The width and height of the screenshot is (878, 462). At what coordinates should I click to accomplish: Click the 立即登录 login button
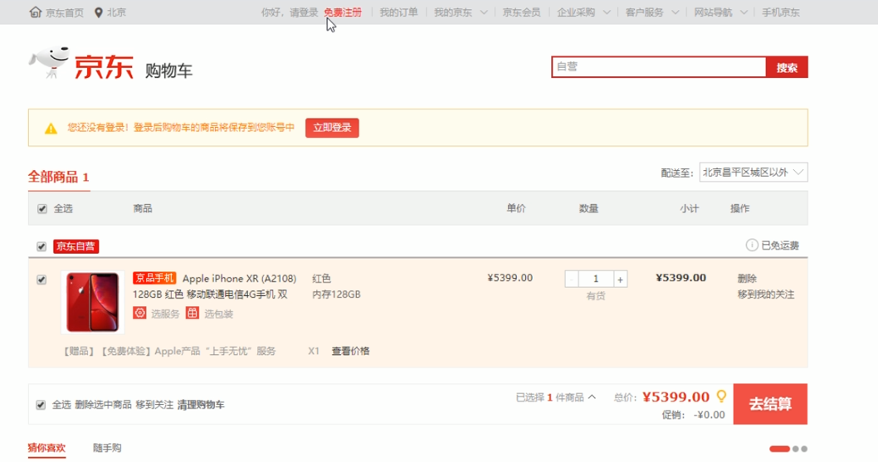click(332, 128)
